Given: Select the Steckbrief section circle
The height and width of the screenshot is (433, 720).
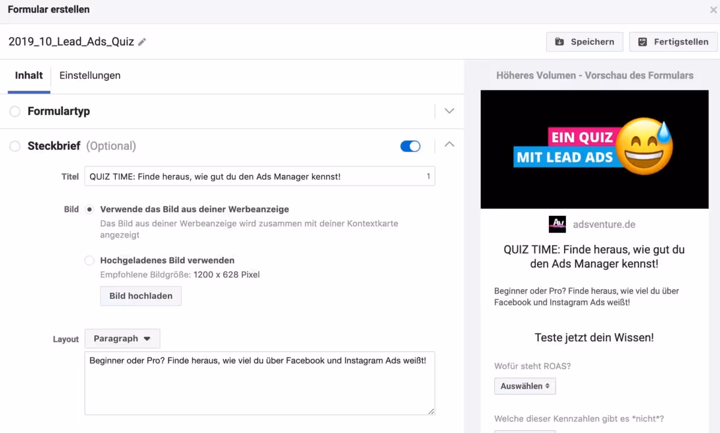Looking at the screenshot, I should 15,146.
